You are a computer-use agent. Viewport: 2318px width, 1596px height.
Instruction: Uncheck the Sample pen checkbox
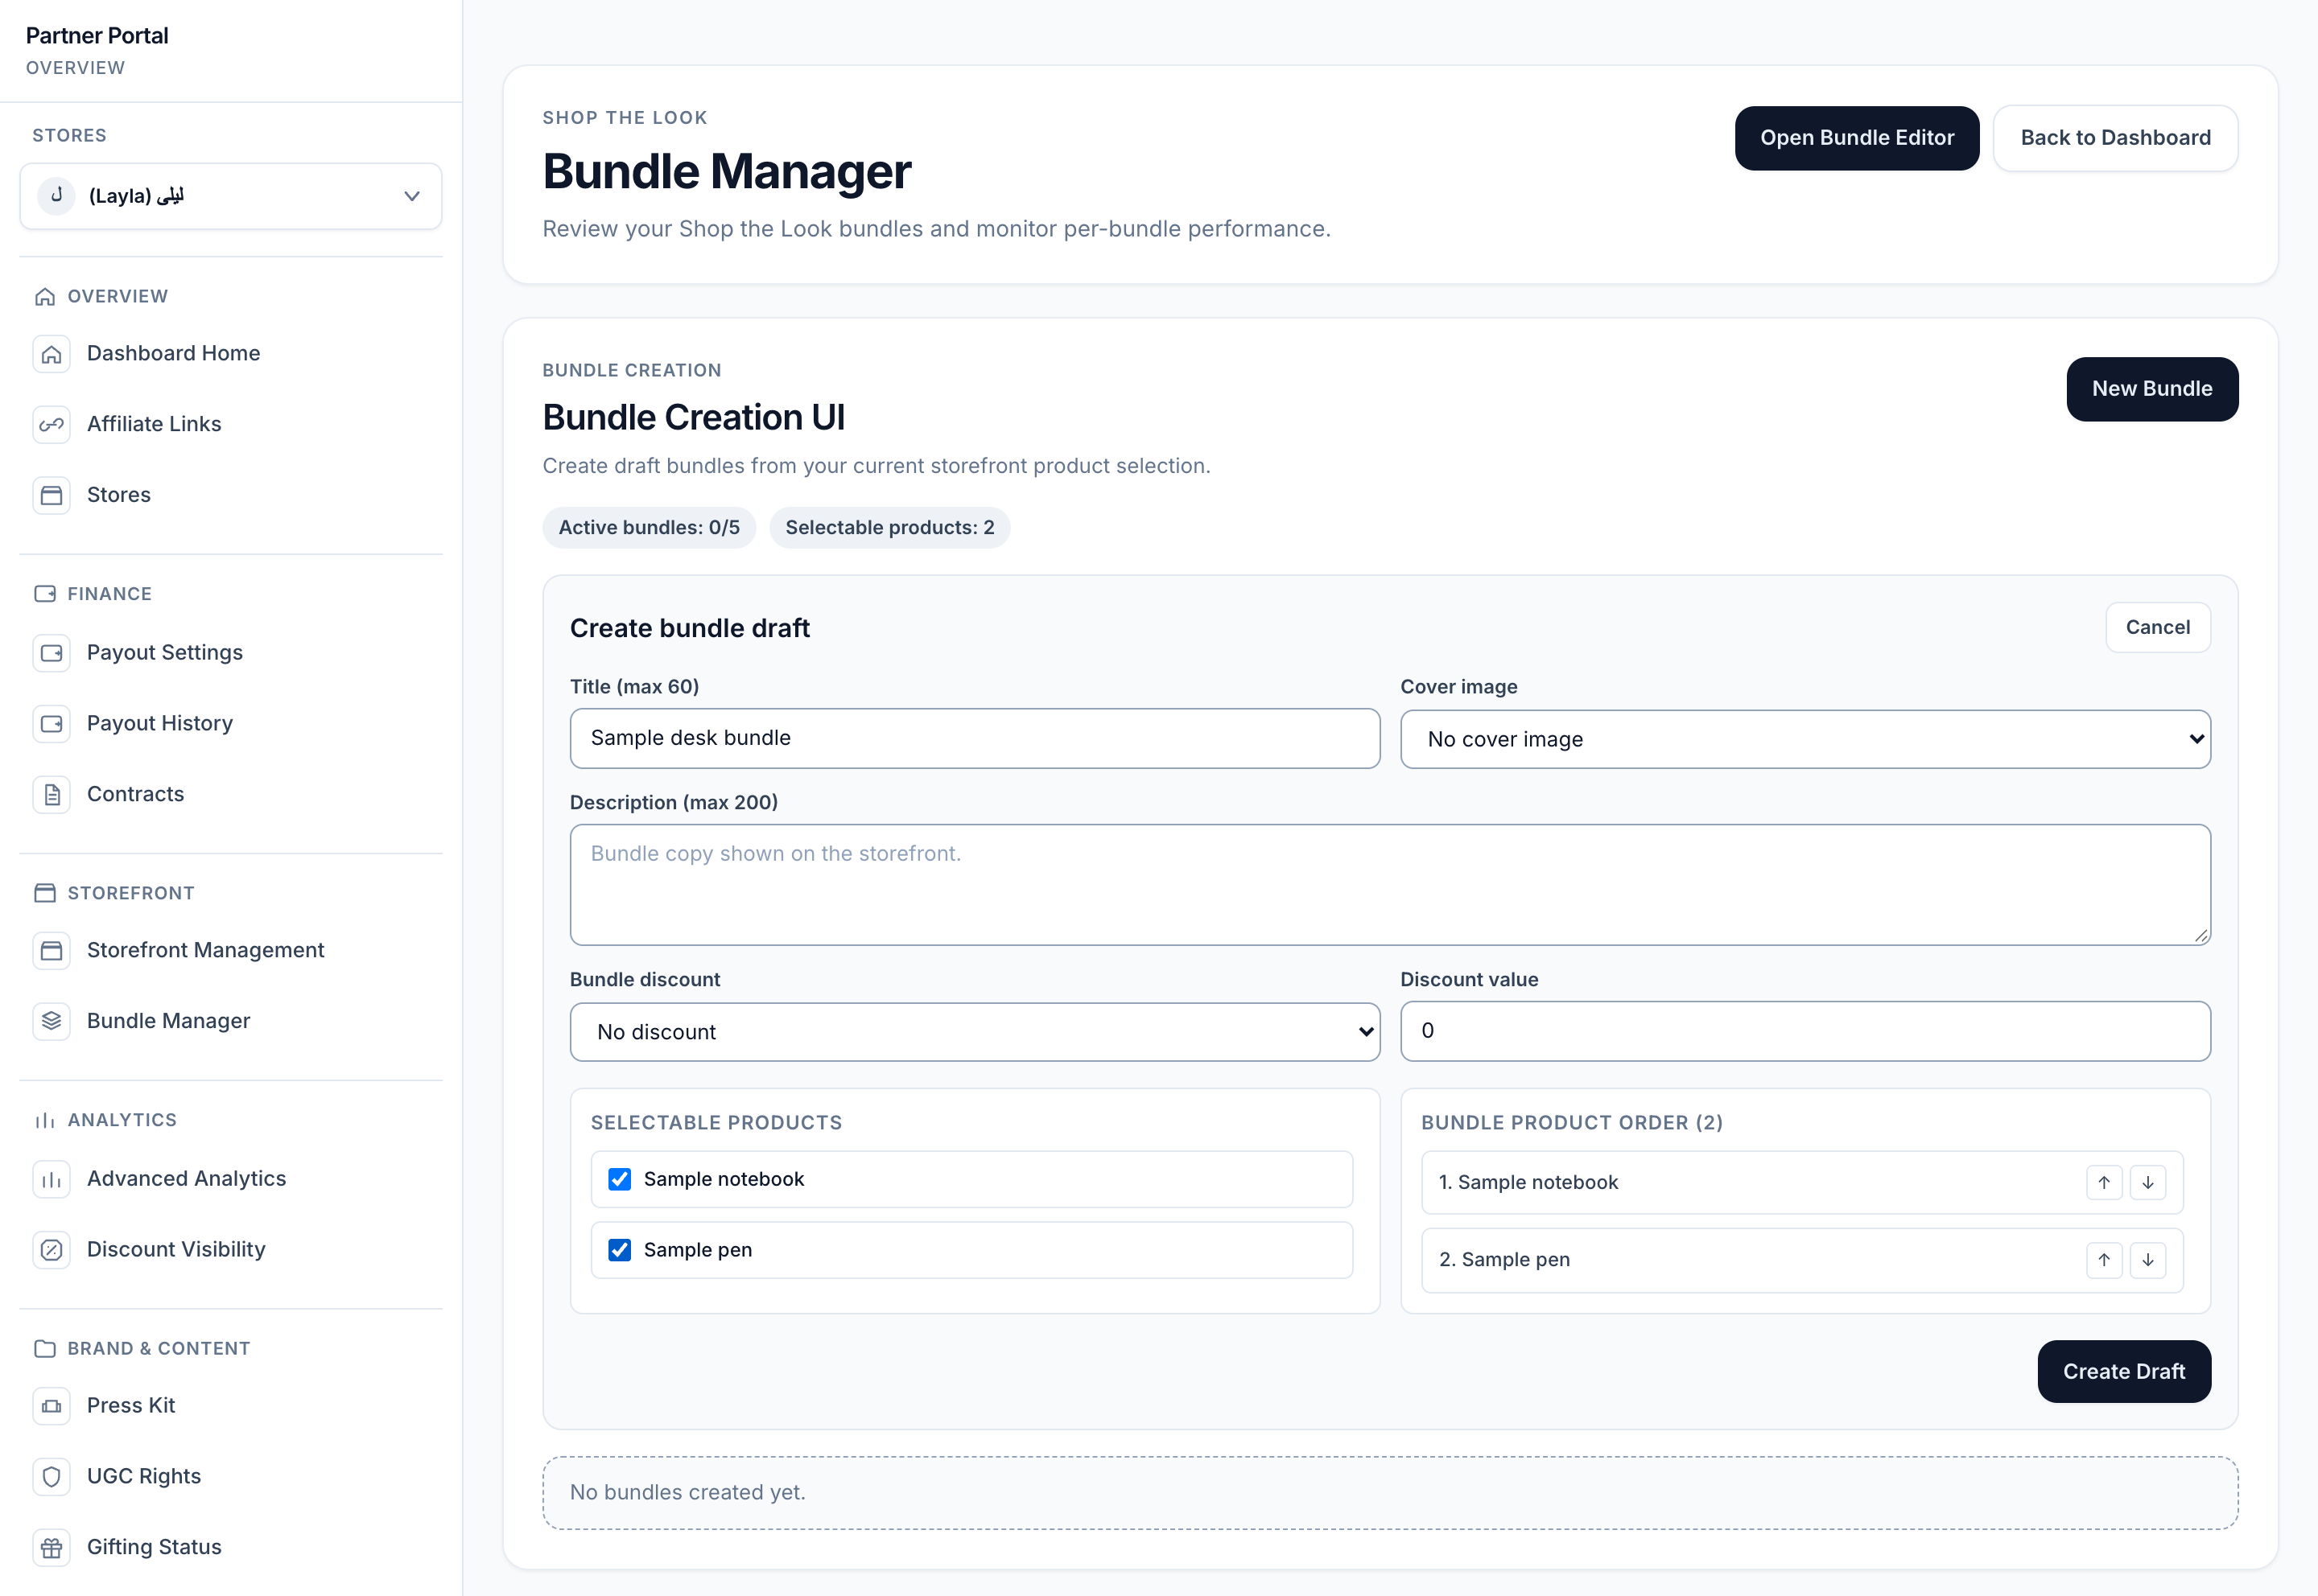pos(619,1250)
